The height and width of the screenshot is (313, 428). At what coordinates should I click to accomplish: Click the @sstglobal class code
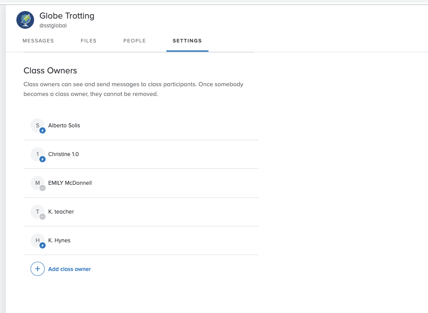(x=53, y=26)
